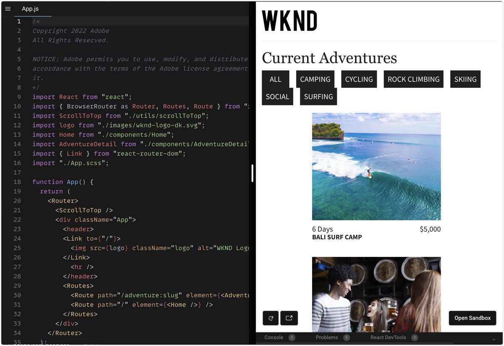Click the refresh preview icon
504x346 pixels.
[270, 318]
